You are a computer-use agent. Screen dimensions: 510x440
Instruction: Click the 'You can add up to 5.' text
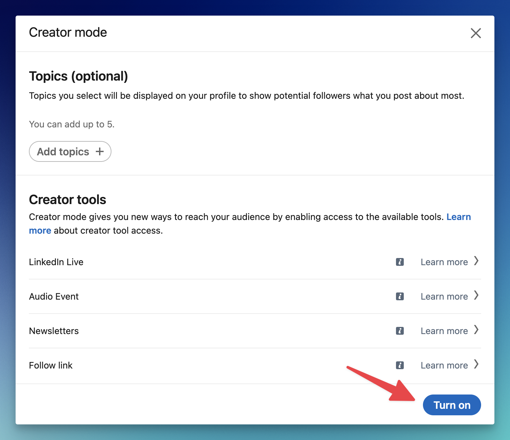coord(72,124)
